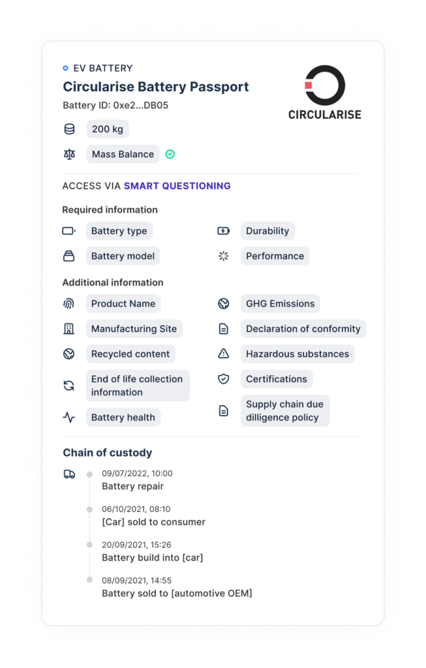
Task: Select the Recycled content tag
Action: (130, 354)
